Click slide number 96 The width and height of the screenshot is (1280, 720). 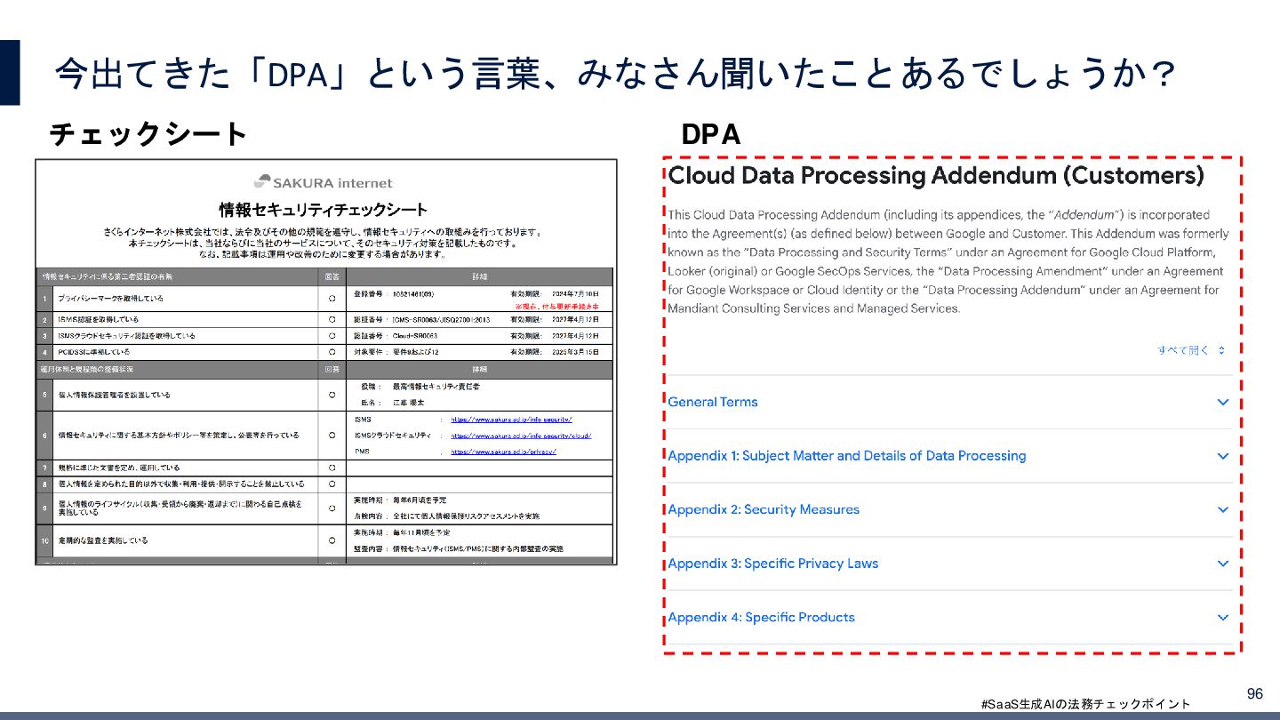coord(1255,694)
